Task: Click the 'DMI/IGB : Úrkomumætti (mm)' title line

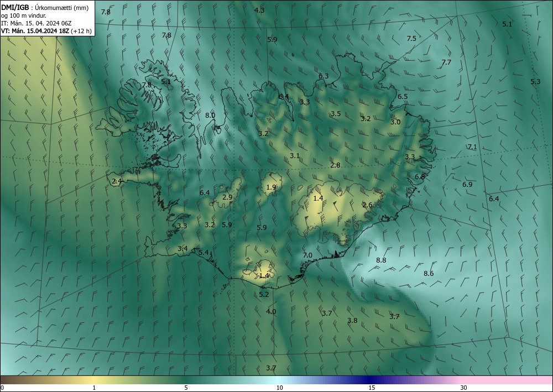Action: click(45, 8)
